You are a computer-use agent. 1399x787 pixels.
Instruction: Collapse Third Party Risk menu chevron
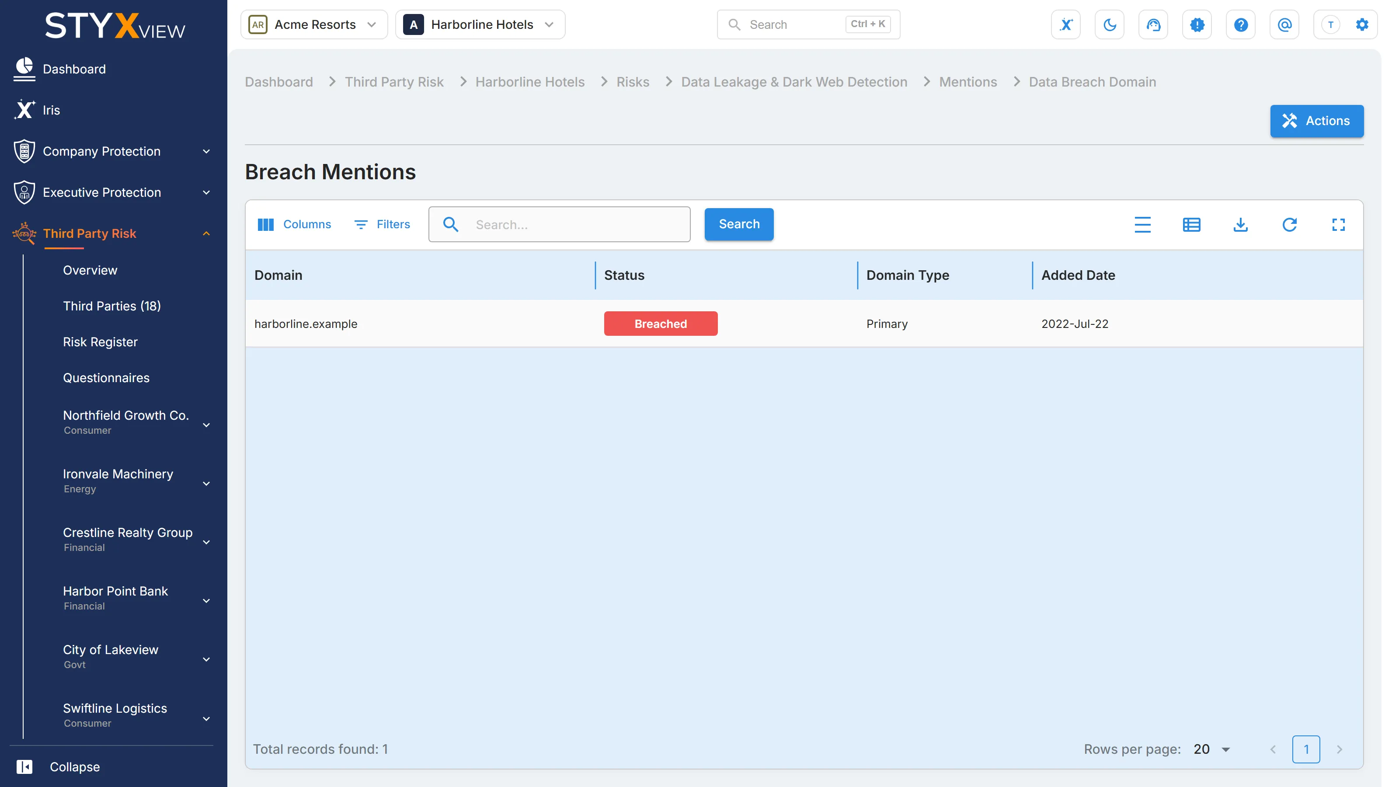point(206,233)
